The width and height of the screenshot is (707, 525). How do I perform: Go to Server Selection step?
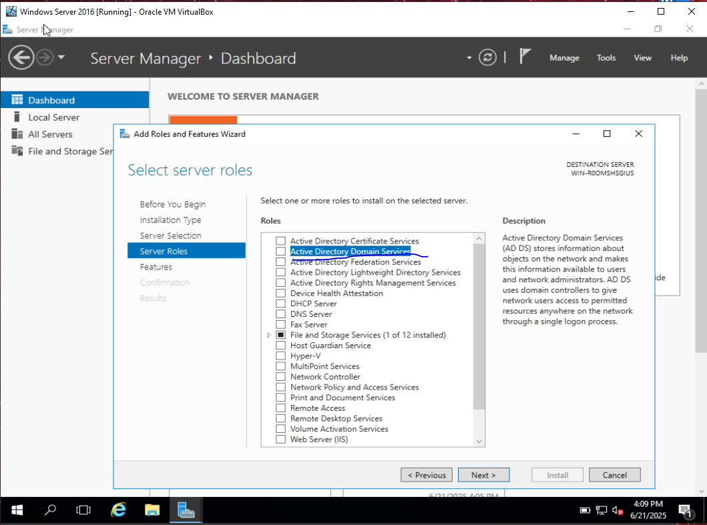(x=170, y=235)
